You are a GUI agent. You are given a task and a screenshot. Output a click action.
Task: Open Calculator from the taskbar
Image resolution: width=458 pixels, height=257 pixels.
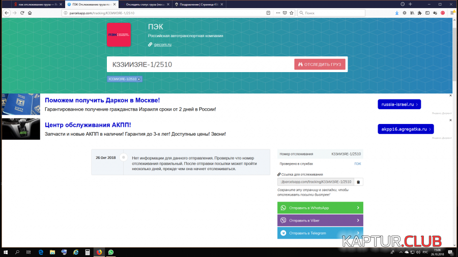pyautogui.click(x=88, y=252)
